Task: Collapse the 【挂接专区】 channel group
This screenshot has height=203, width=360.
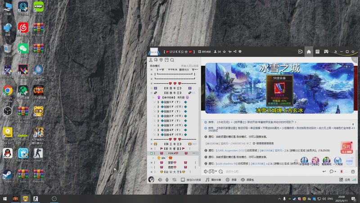Action: coord(152,93)
